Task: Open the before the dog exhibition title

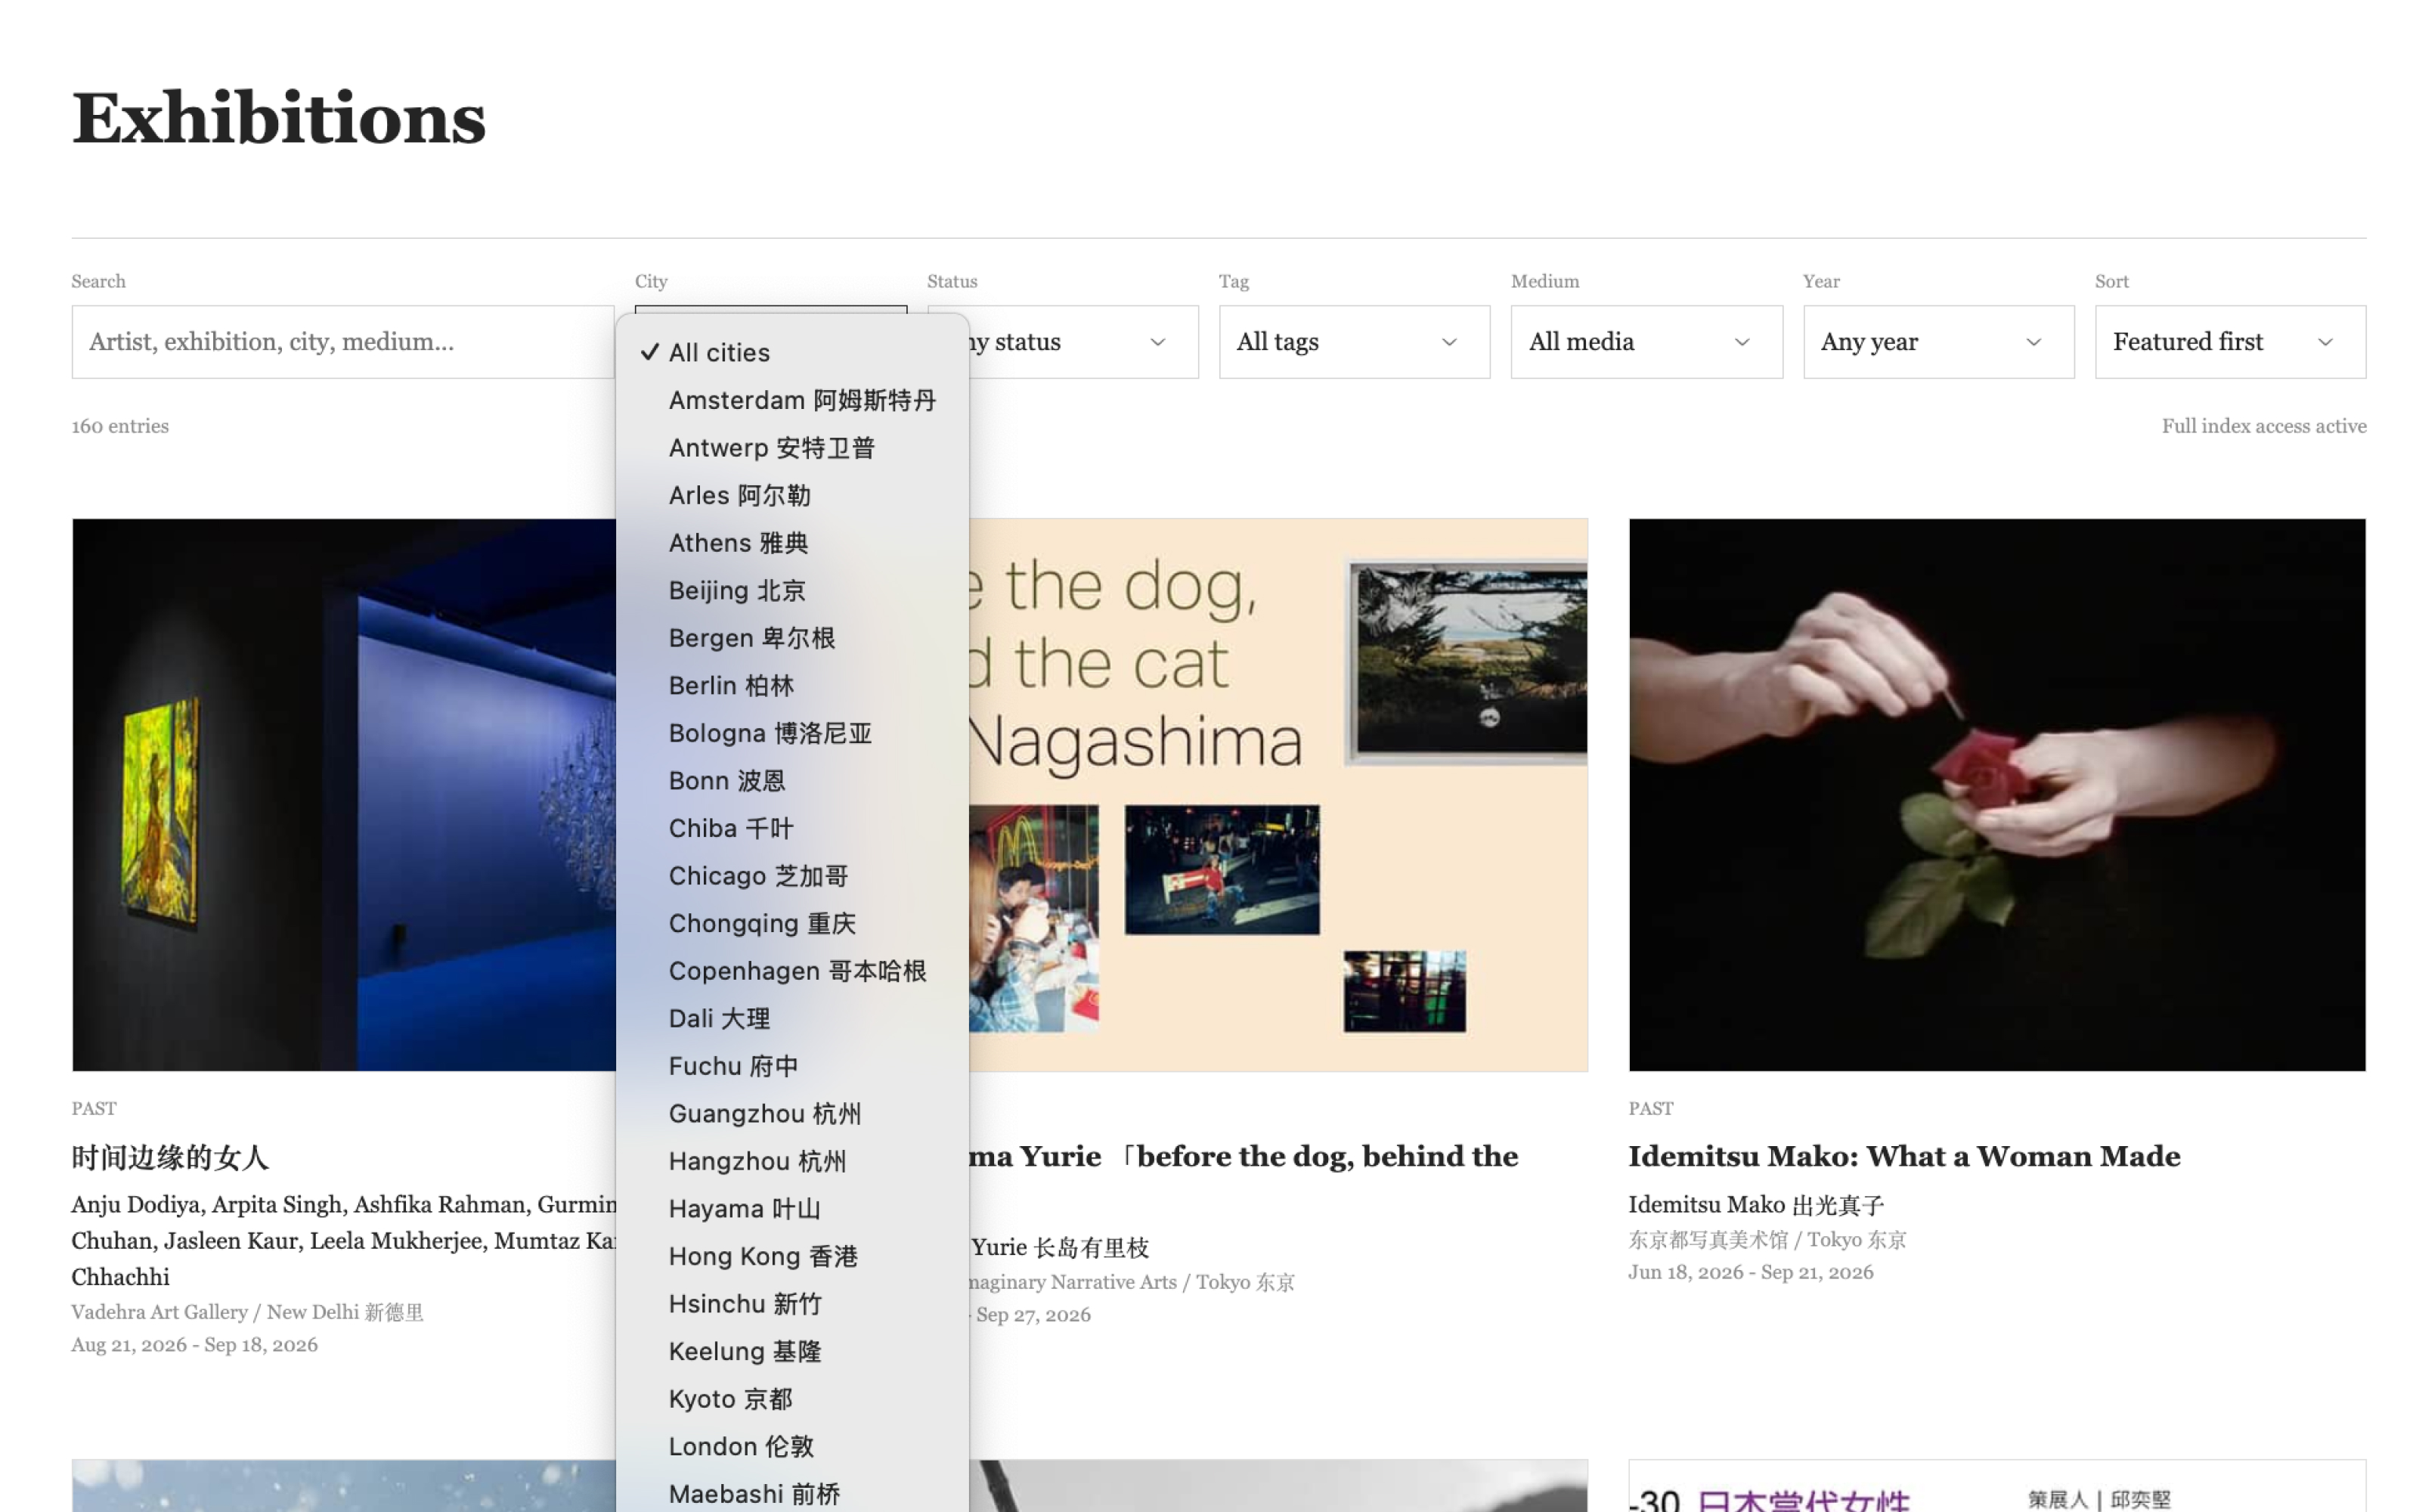Action: click(x=1244, y=1156)
